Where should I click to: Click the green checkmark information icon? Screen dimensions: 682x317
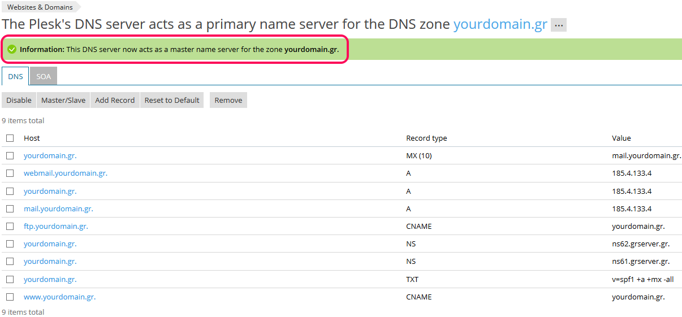pos(12,49)
